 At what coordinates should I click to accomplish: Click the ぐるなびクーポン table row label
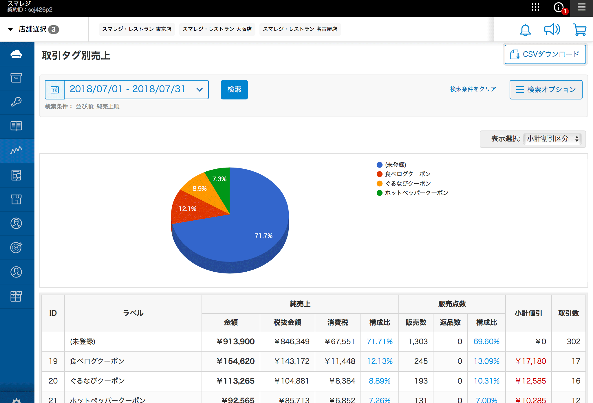click(x=97, y=381)
